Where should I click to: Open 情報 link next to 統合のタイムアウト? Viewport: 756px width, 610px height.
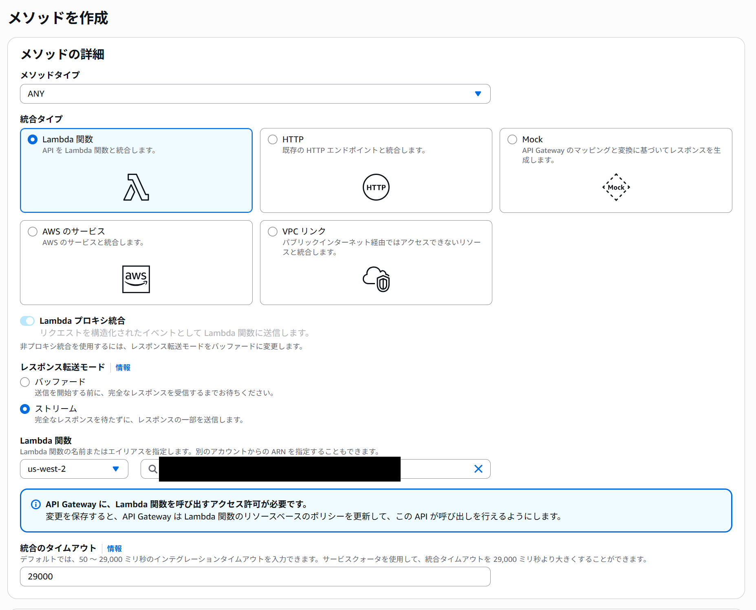click(x=114, y=548)
